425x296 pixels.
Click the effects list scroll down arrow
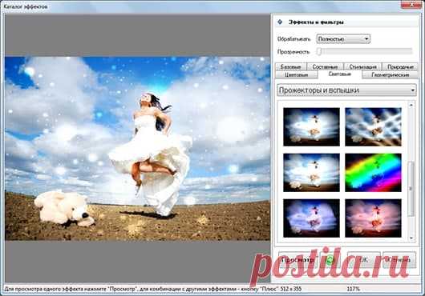411,238
